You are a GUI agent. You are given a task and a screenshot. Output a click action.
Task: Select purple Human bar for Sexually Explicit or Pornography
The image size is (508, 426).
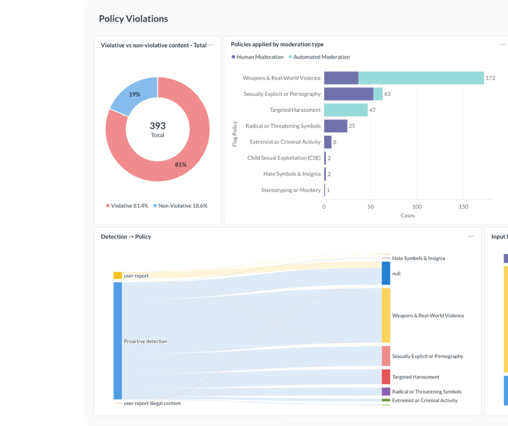click(348, 94)
